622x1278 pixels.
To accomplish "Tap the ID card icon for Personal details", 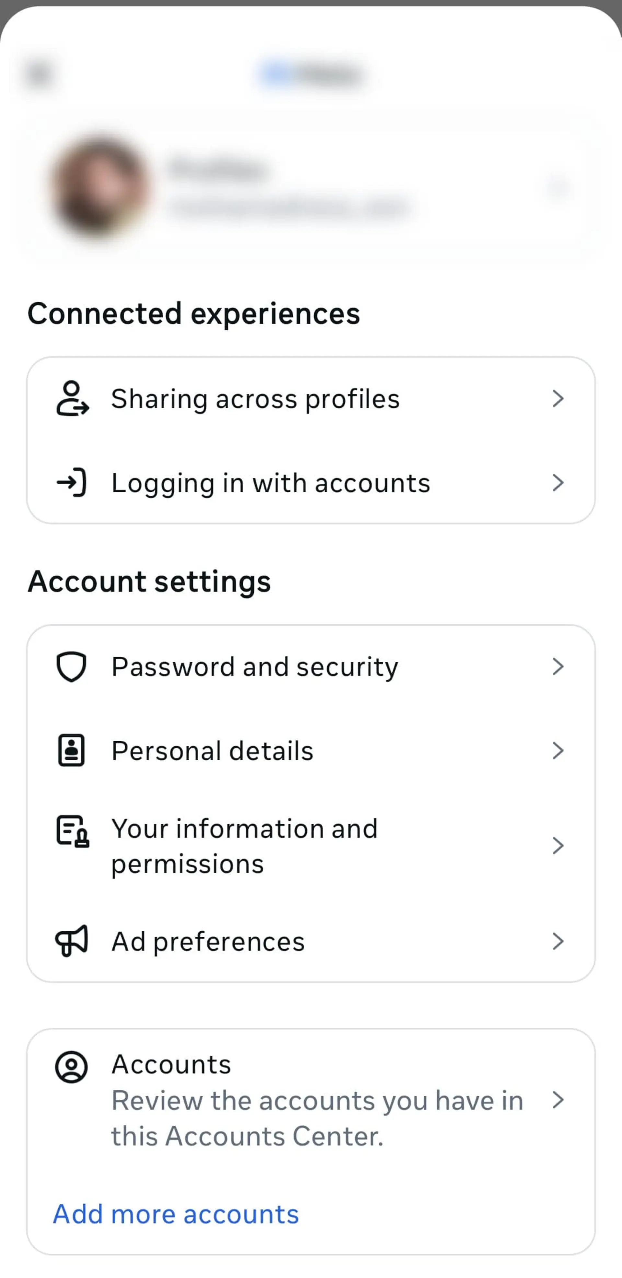I will [x=71, y=751].
